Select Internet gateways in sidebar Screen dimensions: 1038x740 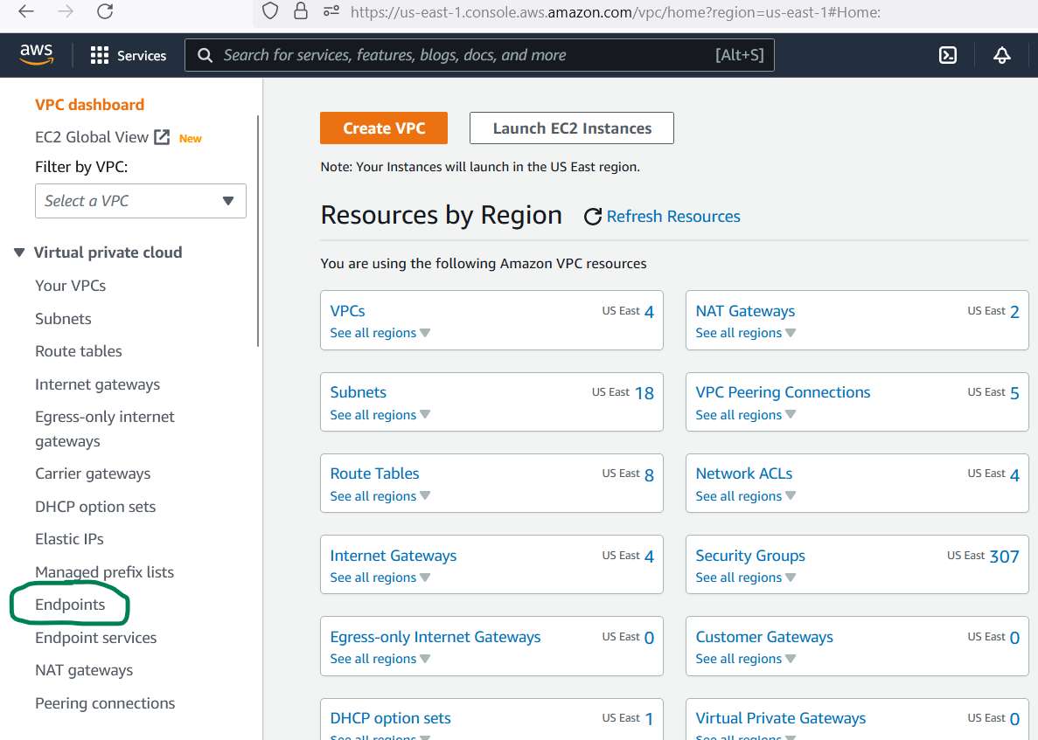tap(97, 384)
